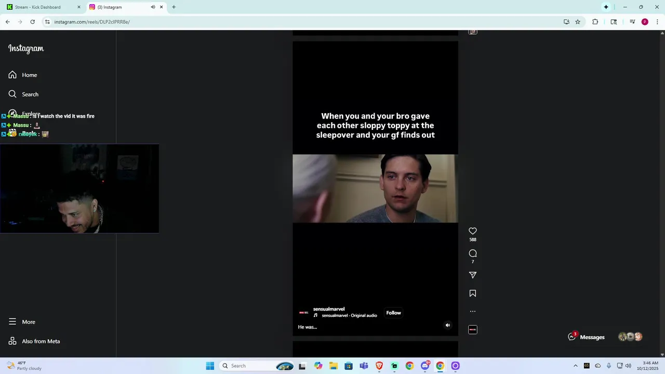This screenshot has height=374, width=665.
Task: Click the webcam overlay video
Action: [x=79, y=189]
